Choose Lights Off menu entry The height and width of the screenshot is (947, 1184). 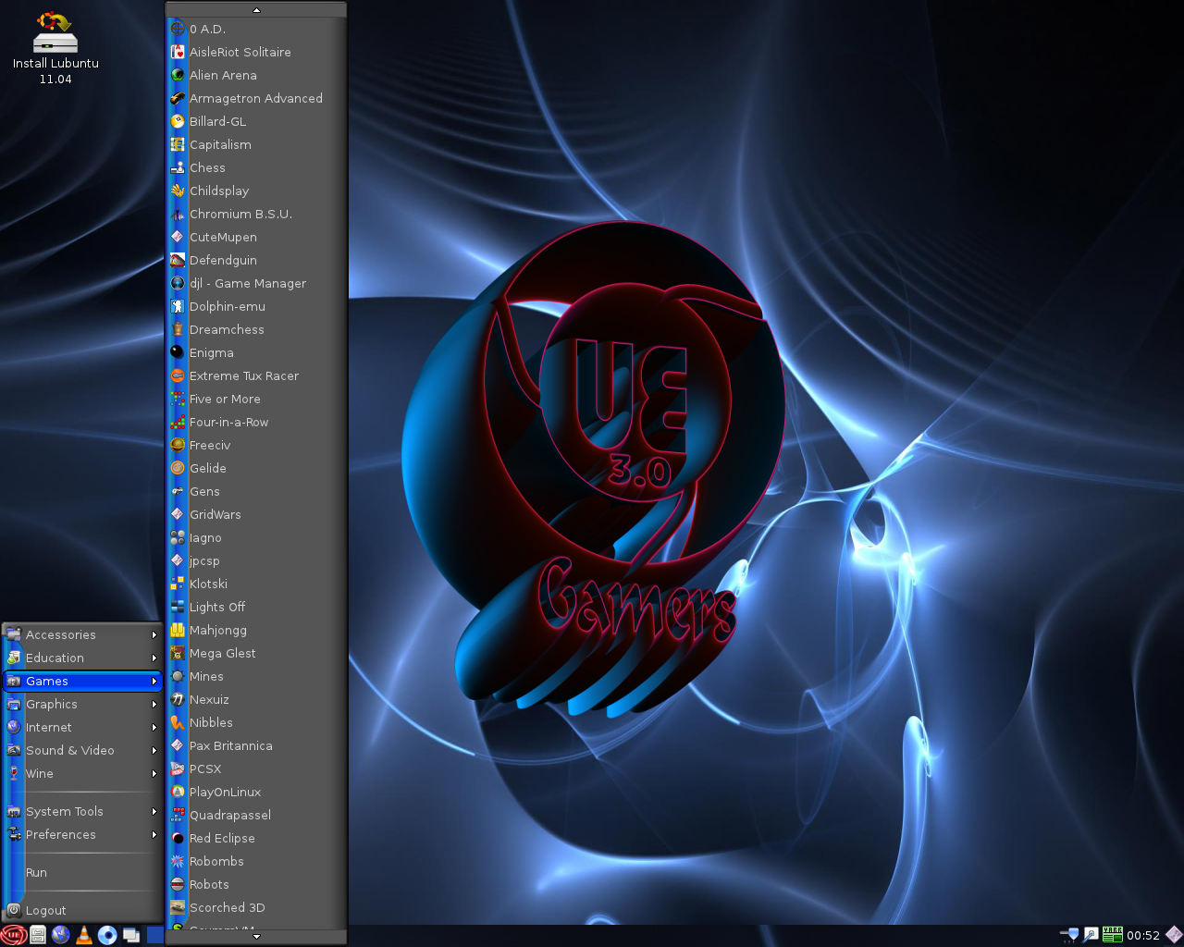[x=256, y=607]
